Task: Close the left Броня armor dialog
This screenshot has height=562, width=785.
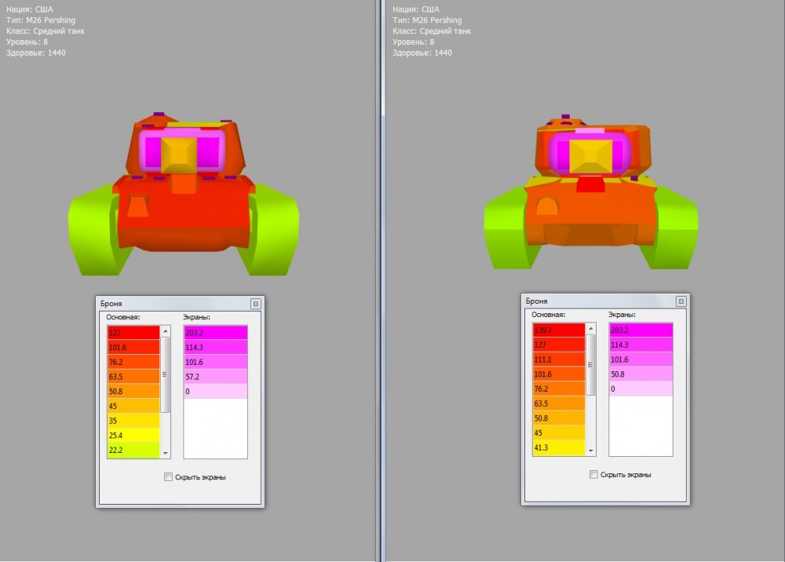Action: tap(255, 303)
